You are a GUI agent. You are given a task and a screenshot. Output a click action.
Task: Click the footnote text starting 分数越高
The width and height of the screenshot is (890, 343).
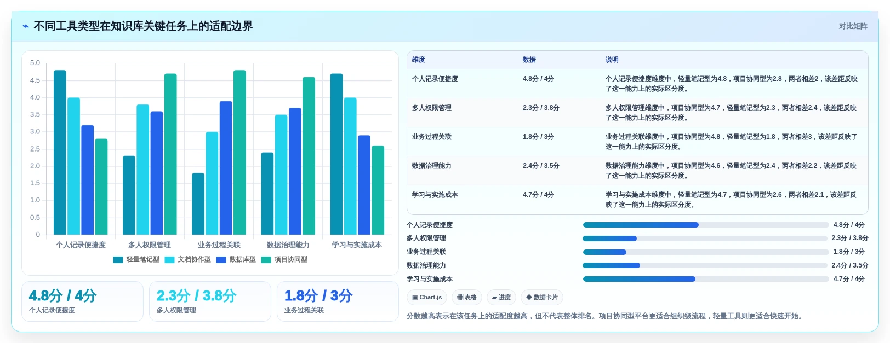[604, 316]
